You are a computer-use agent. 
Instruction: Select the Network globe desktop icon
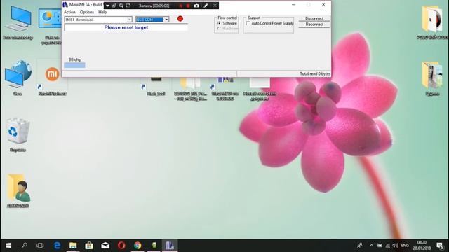tap(18, 77)
